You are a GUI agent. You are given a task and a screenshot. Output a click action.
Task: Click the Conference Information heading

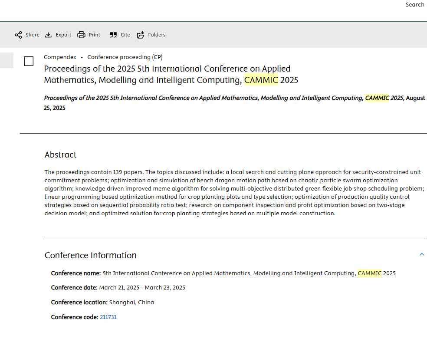[90, 255]
